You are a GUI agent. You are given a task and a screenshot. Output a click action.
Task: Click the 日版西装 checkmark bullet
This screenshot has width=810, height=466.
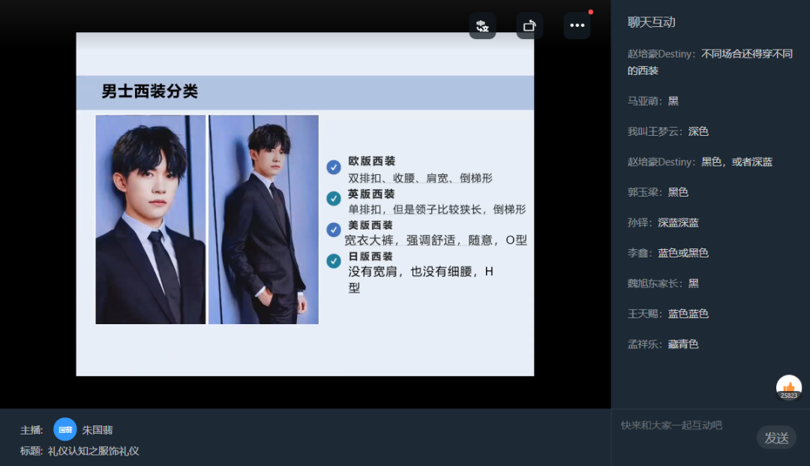pyautogui.click(x=334, y=261)
